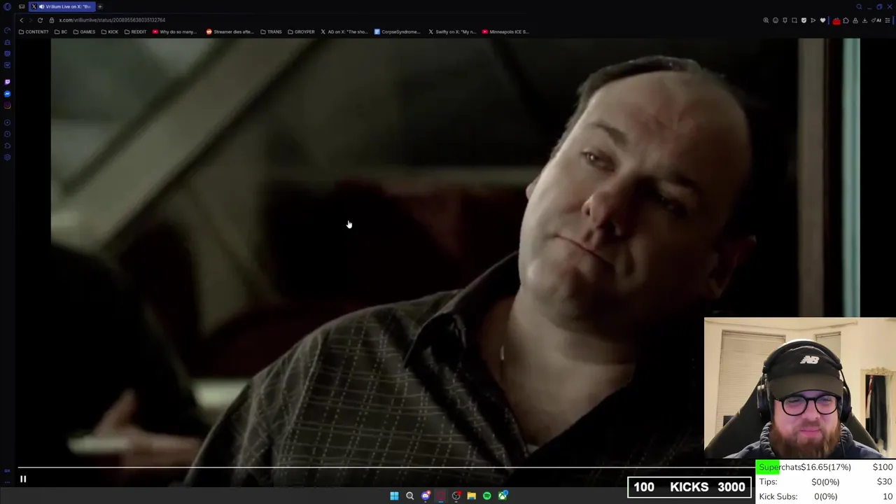The image size is (896, 504).
Task: Open 'Minneapolis ICE S...' bookmark
Action: 505,31
